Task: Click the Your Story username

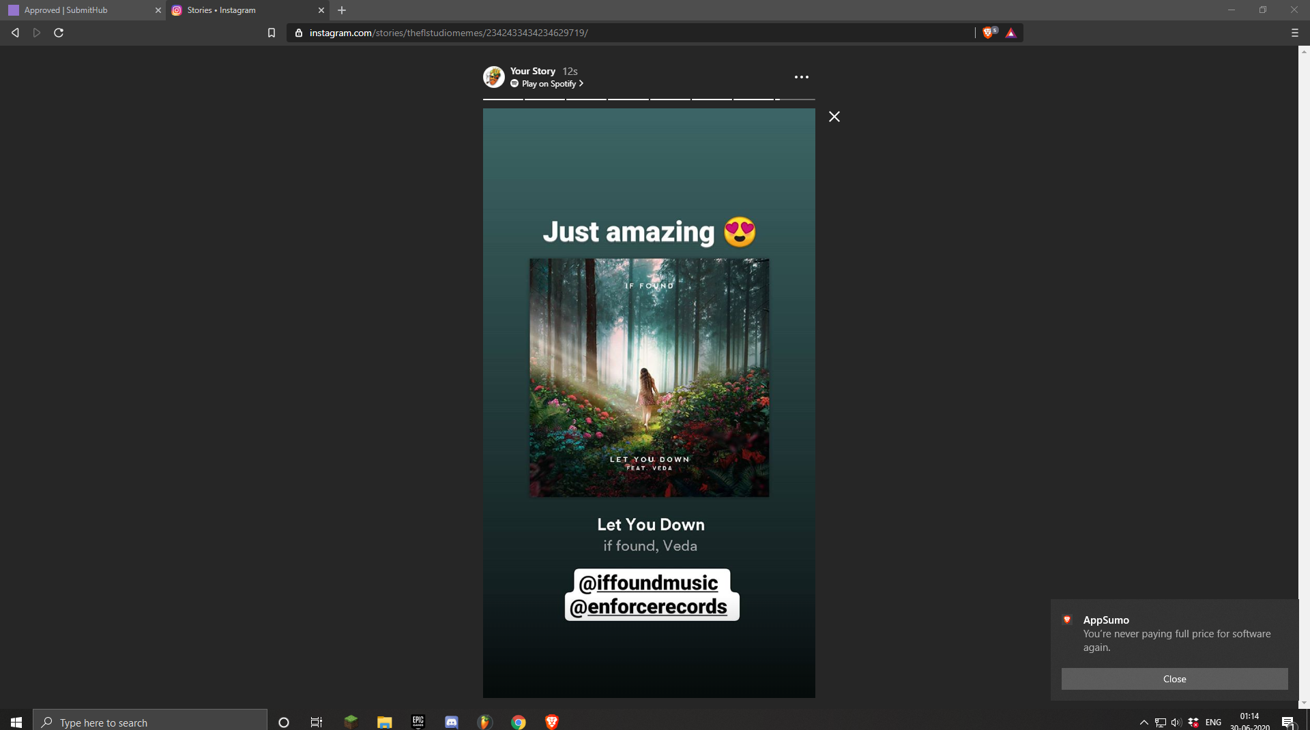Action: tap(533, 71)
